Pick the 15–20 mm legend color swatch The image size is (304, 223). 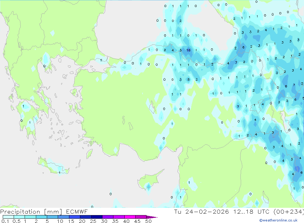pyautogui.click(x=75, y=217)
